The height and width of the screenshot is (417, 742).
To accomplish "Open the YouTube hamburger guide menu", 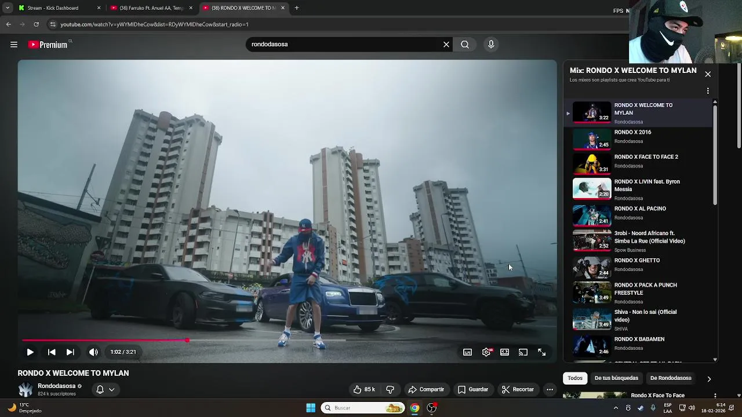I will 14,45.
